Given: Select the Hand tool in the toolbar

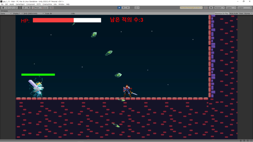Looking at the screenshot, I should [3, 7].
